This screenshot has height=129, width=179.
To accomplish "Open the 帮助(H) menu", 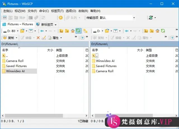I will click(x=95, y=11).
